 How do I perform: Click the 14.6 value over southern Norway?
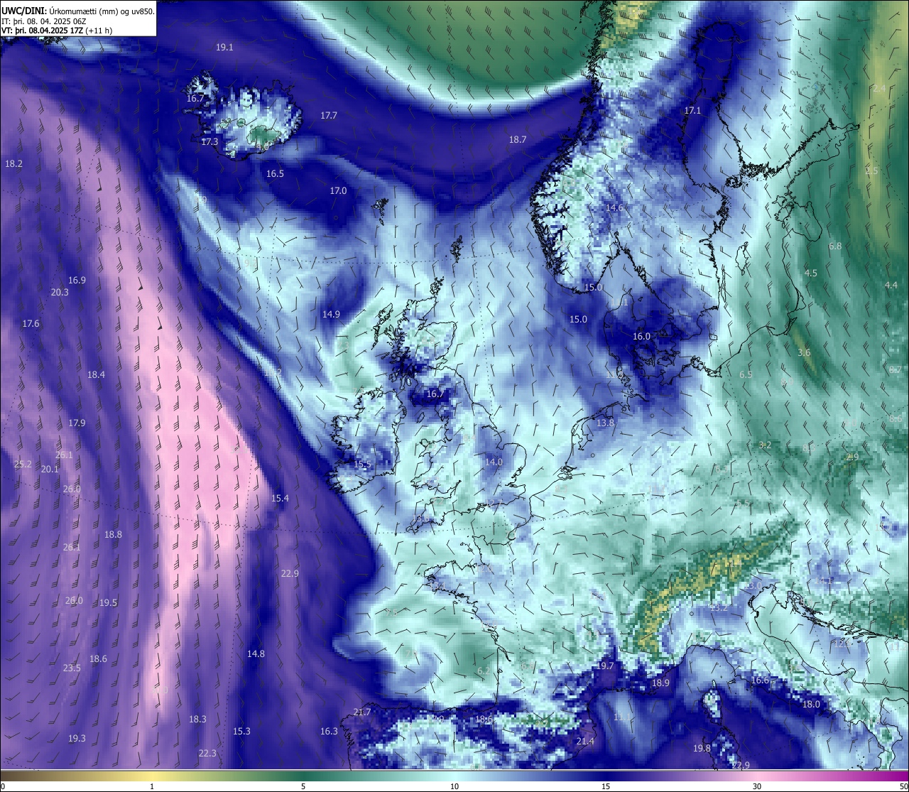(x=614, y=208)
